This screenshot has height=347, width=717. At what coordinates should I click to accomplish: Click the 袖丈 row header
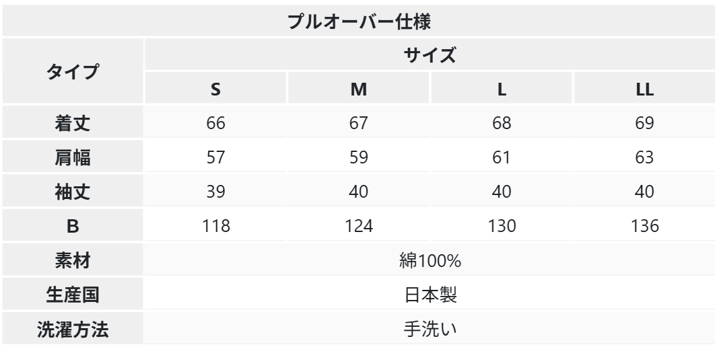tap(73, 192)
